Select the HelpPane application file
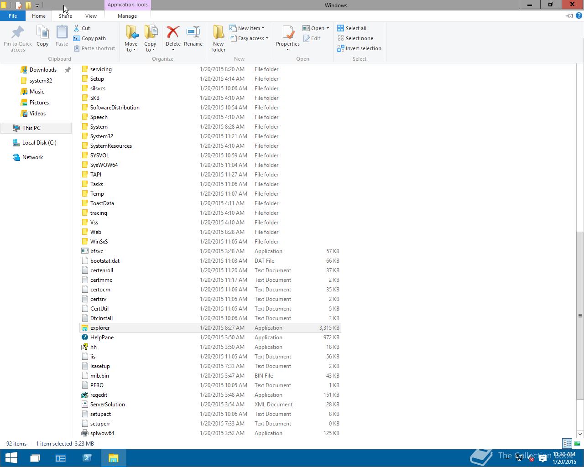This screenshot has width=584, height=467. point(210,337)
